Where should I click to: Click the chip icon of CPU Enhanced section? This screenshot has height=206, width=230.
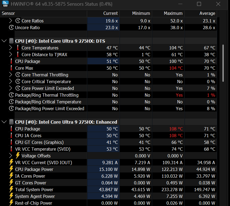pos(11,122)
